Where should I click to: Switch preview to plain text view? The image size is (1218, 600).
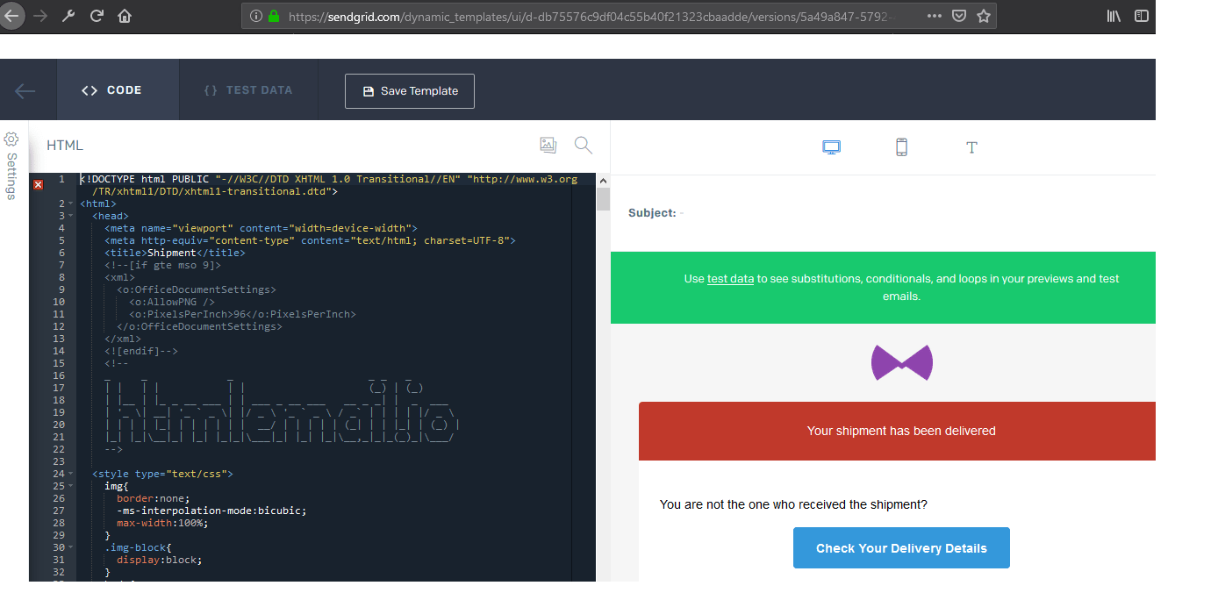tap(971, 147)
